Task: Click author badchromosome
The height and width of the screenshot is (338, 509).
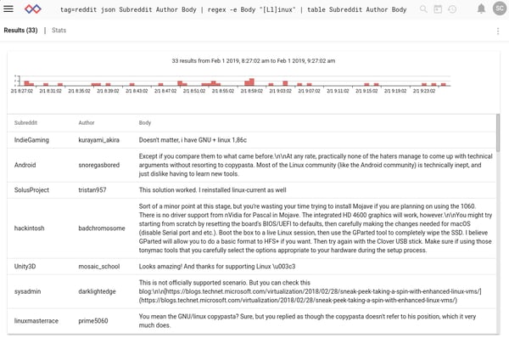Action: [102, 228]
